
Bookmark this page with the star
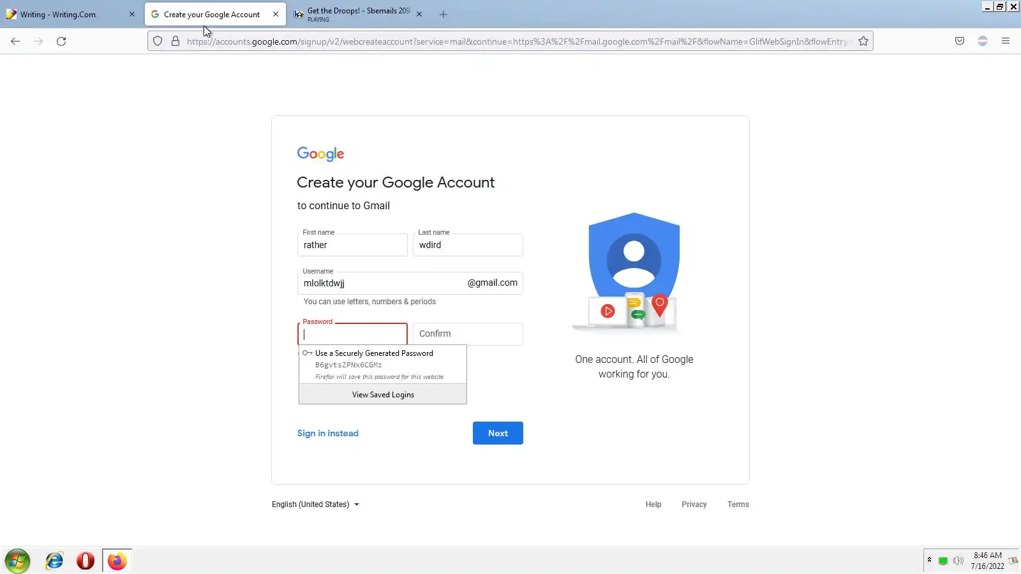click(x=863, y=41)
